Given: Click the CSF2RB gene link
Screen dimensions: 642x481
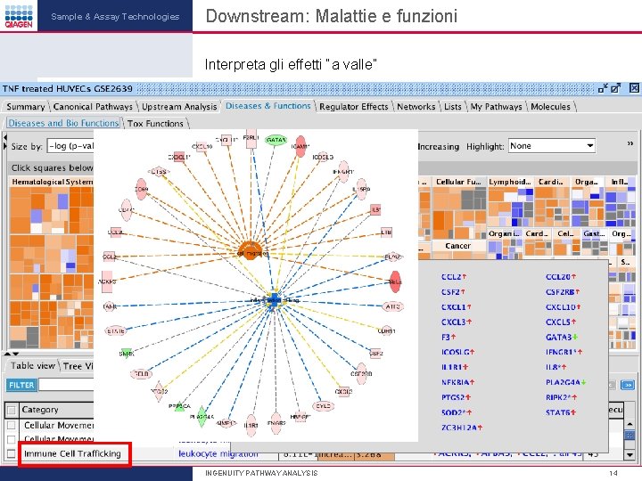Looking at the screenshot, I should [560, 292].
